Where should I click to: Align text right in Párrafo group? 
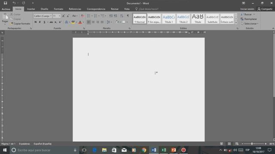click(98, 22)
